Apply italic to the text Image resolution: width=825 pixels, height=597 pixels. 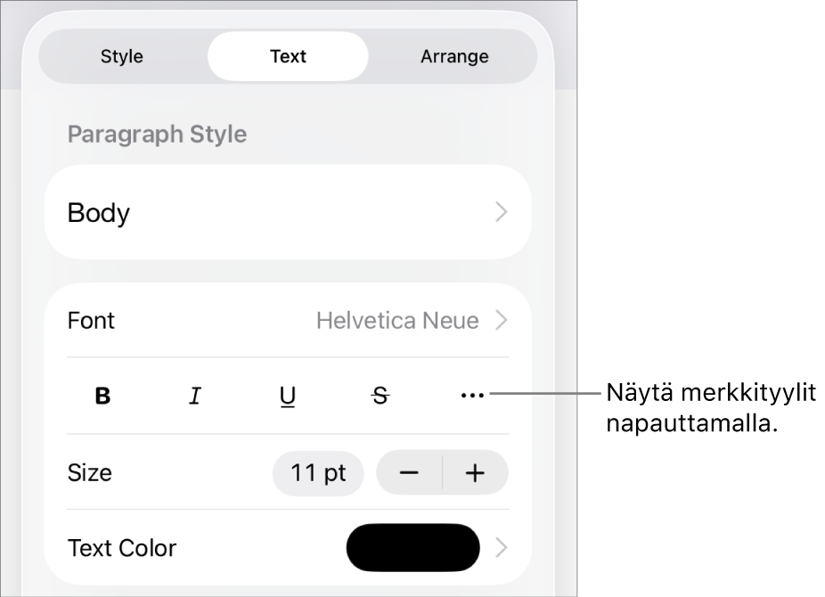pos(195,397)
